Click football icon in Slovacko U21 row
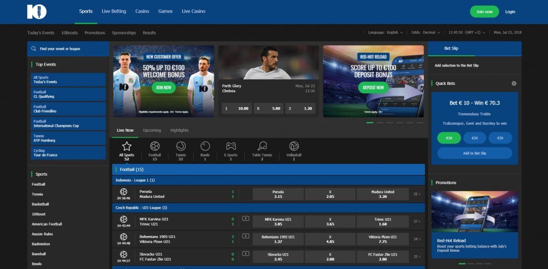This screenshot has height=269, width=548. (x=123, y=254)
